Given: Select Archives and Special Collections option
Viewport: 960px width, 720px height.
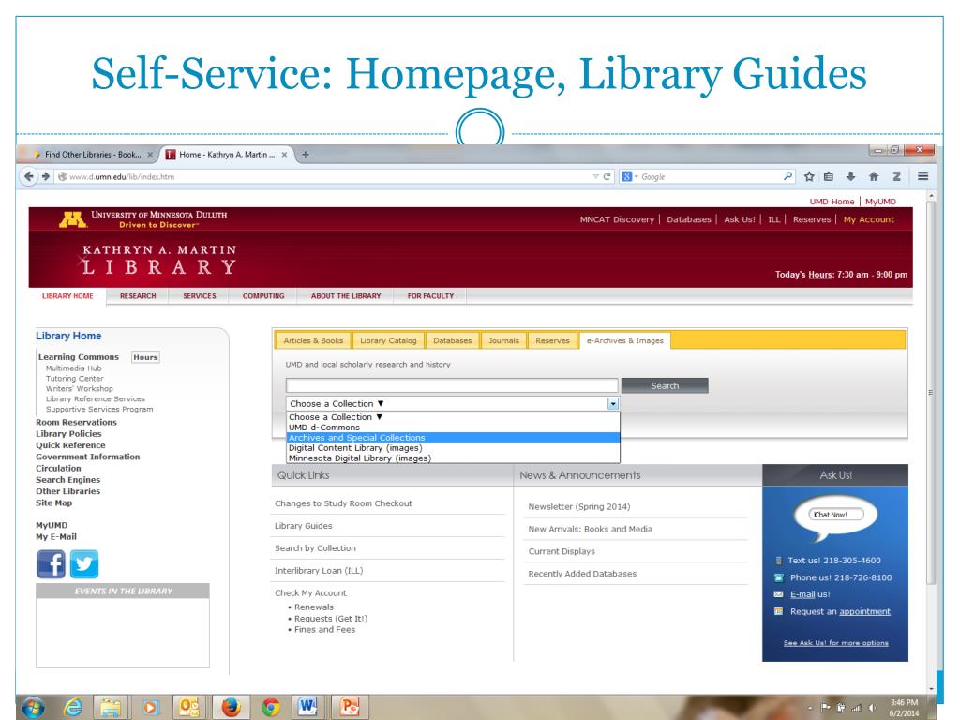Looking at the screenshot, I should click(453, 438).
